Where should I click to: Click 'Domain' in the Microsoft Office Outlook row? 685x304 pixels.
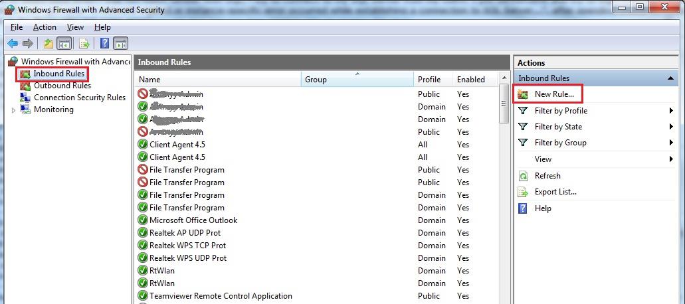pyautogui.click(x=432, y=220)
